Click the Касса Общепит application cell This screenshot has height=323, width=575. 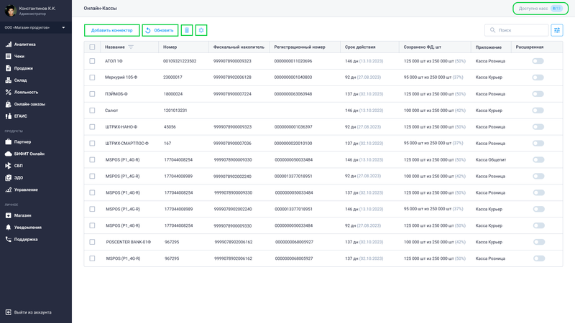(491, 159)
